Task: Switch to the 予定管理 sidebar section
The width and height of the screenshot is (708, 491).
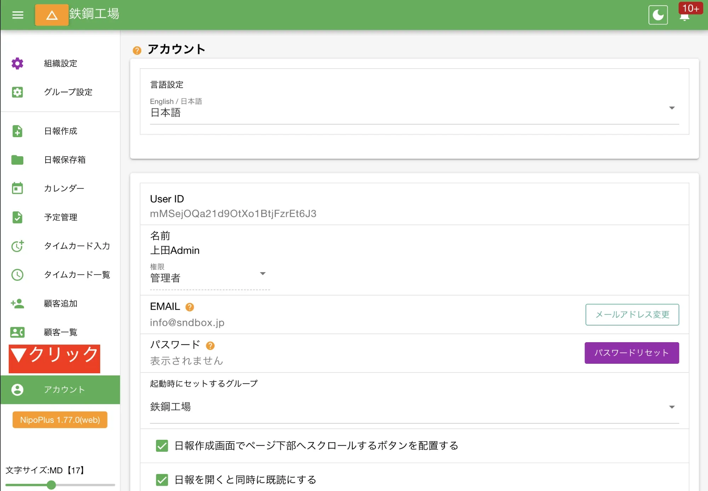Action: click(x=17, y=217)
